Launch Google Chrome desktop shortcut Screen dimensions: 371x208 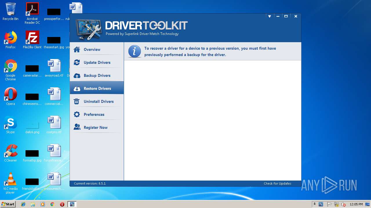tap(10, 70)
